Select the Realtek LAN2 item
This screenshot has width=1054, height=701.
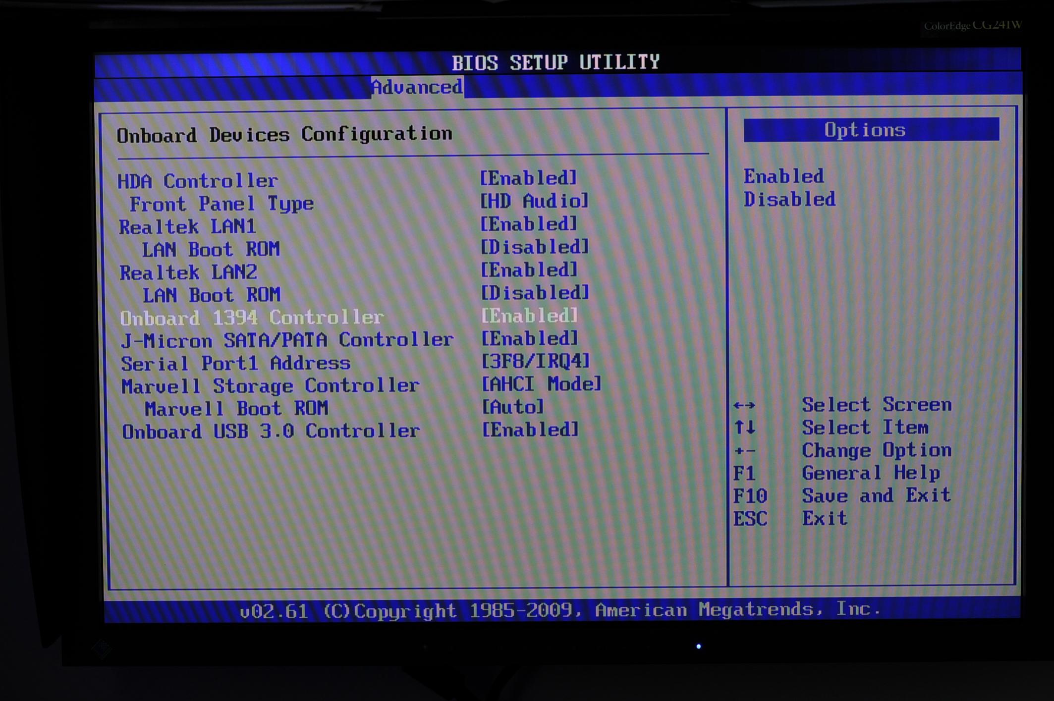coord(188,272)
